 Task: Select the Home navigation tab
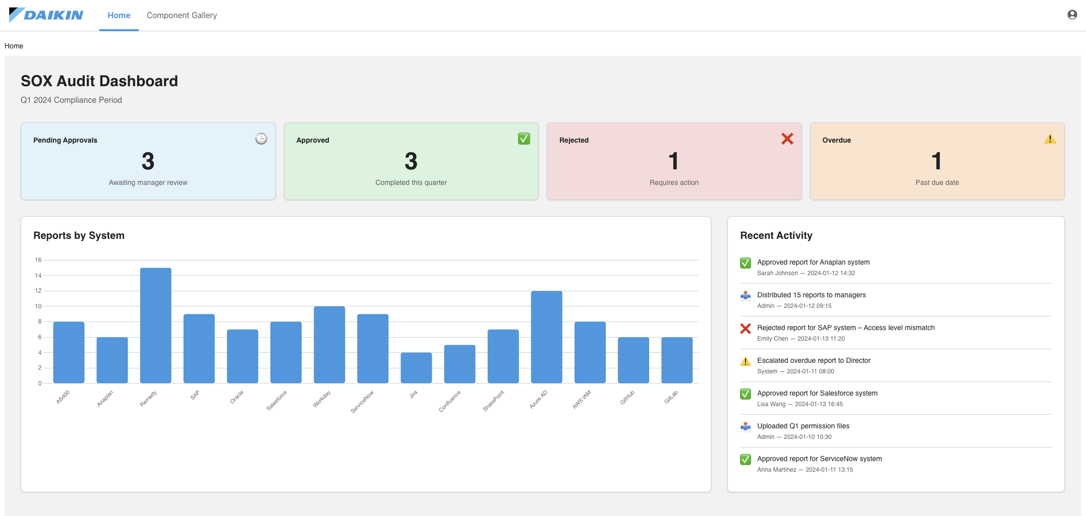(x=119, y=15)
